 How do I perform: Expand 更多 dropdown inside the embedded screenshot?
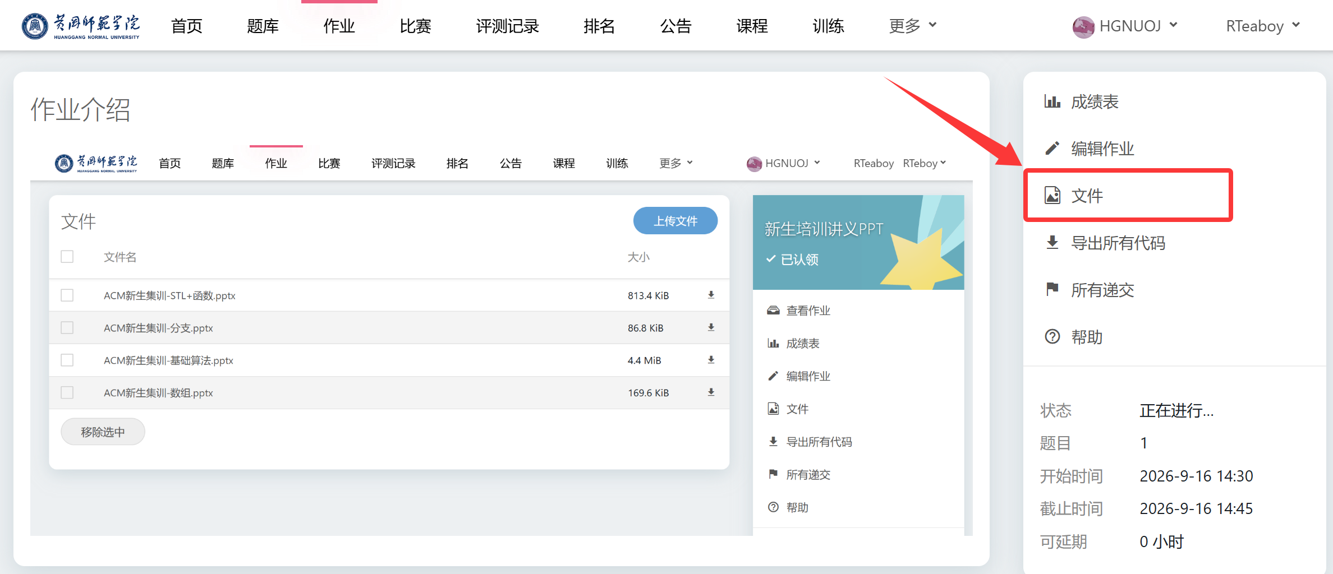pyautogui.click(x=676, y=163)
